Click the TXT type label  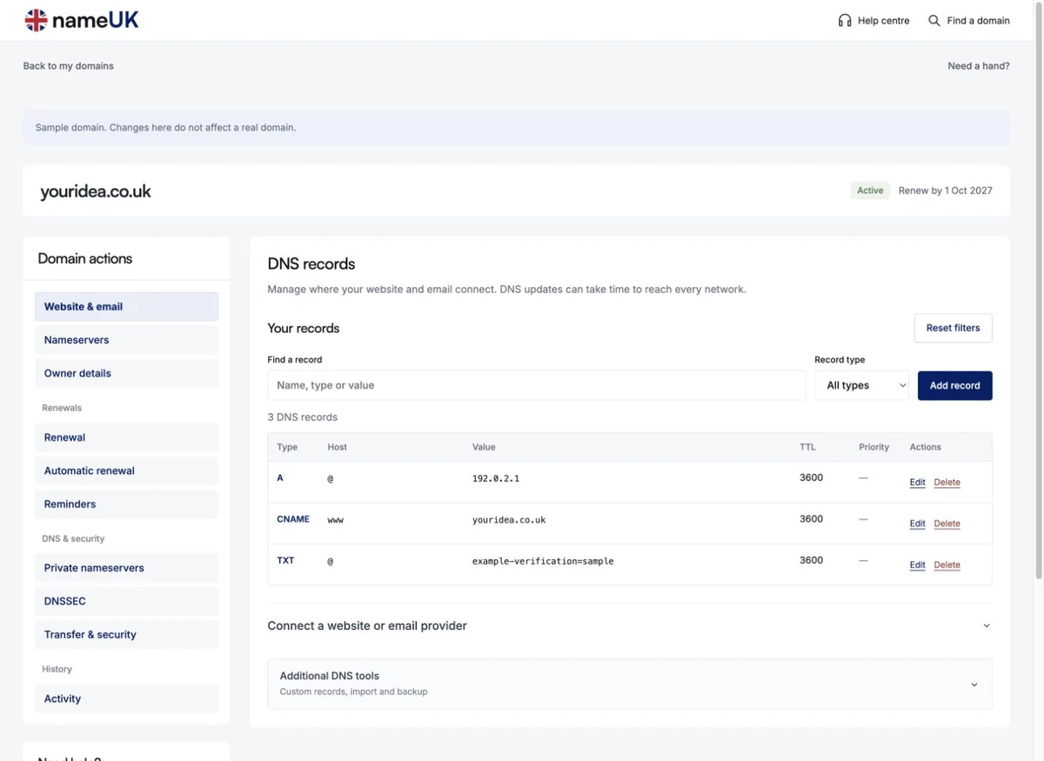[x=285, y=561]
